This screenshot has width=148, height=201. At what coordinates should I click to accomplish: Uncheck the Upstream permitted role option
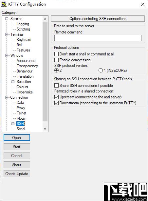[56, 97]
